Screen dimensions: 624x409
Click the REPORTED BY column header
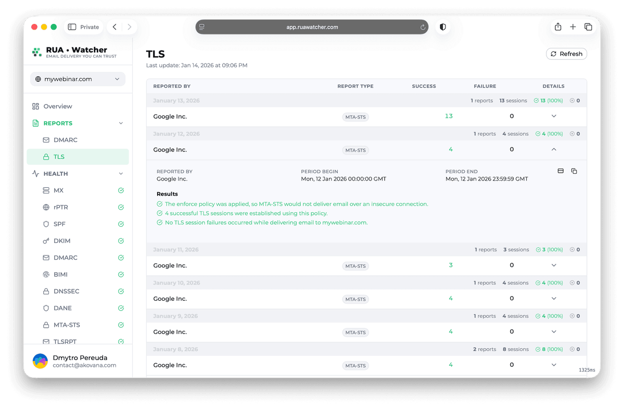tap(172, 86)
